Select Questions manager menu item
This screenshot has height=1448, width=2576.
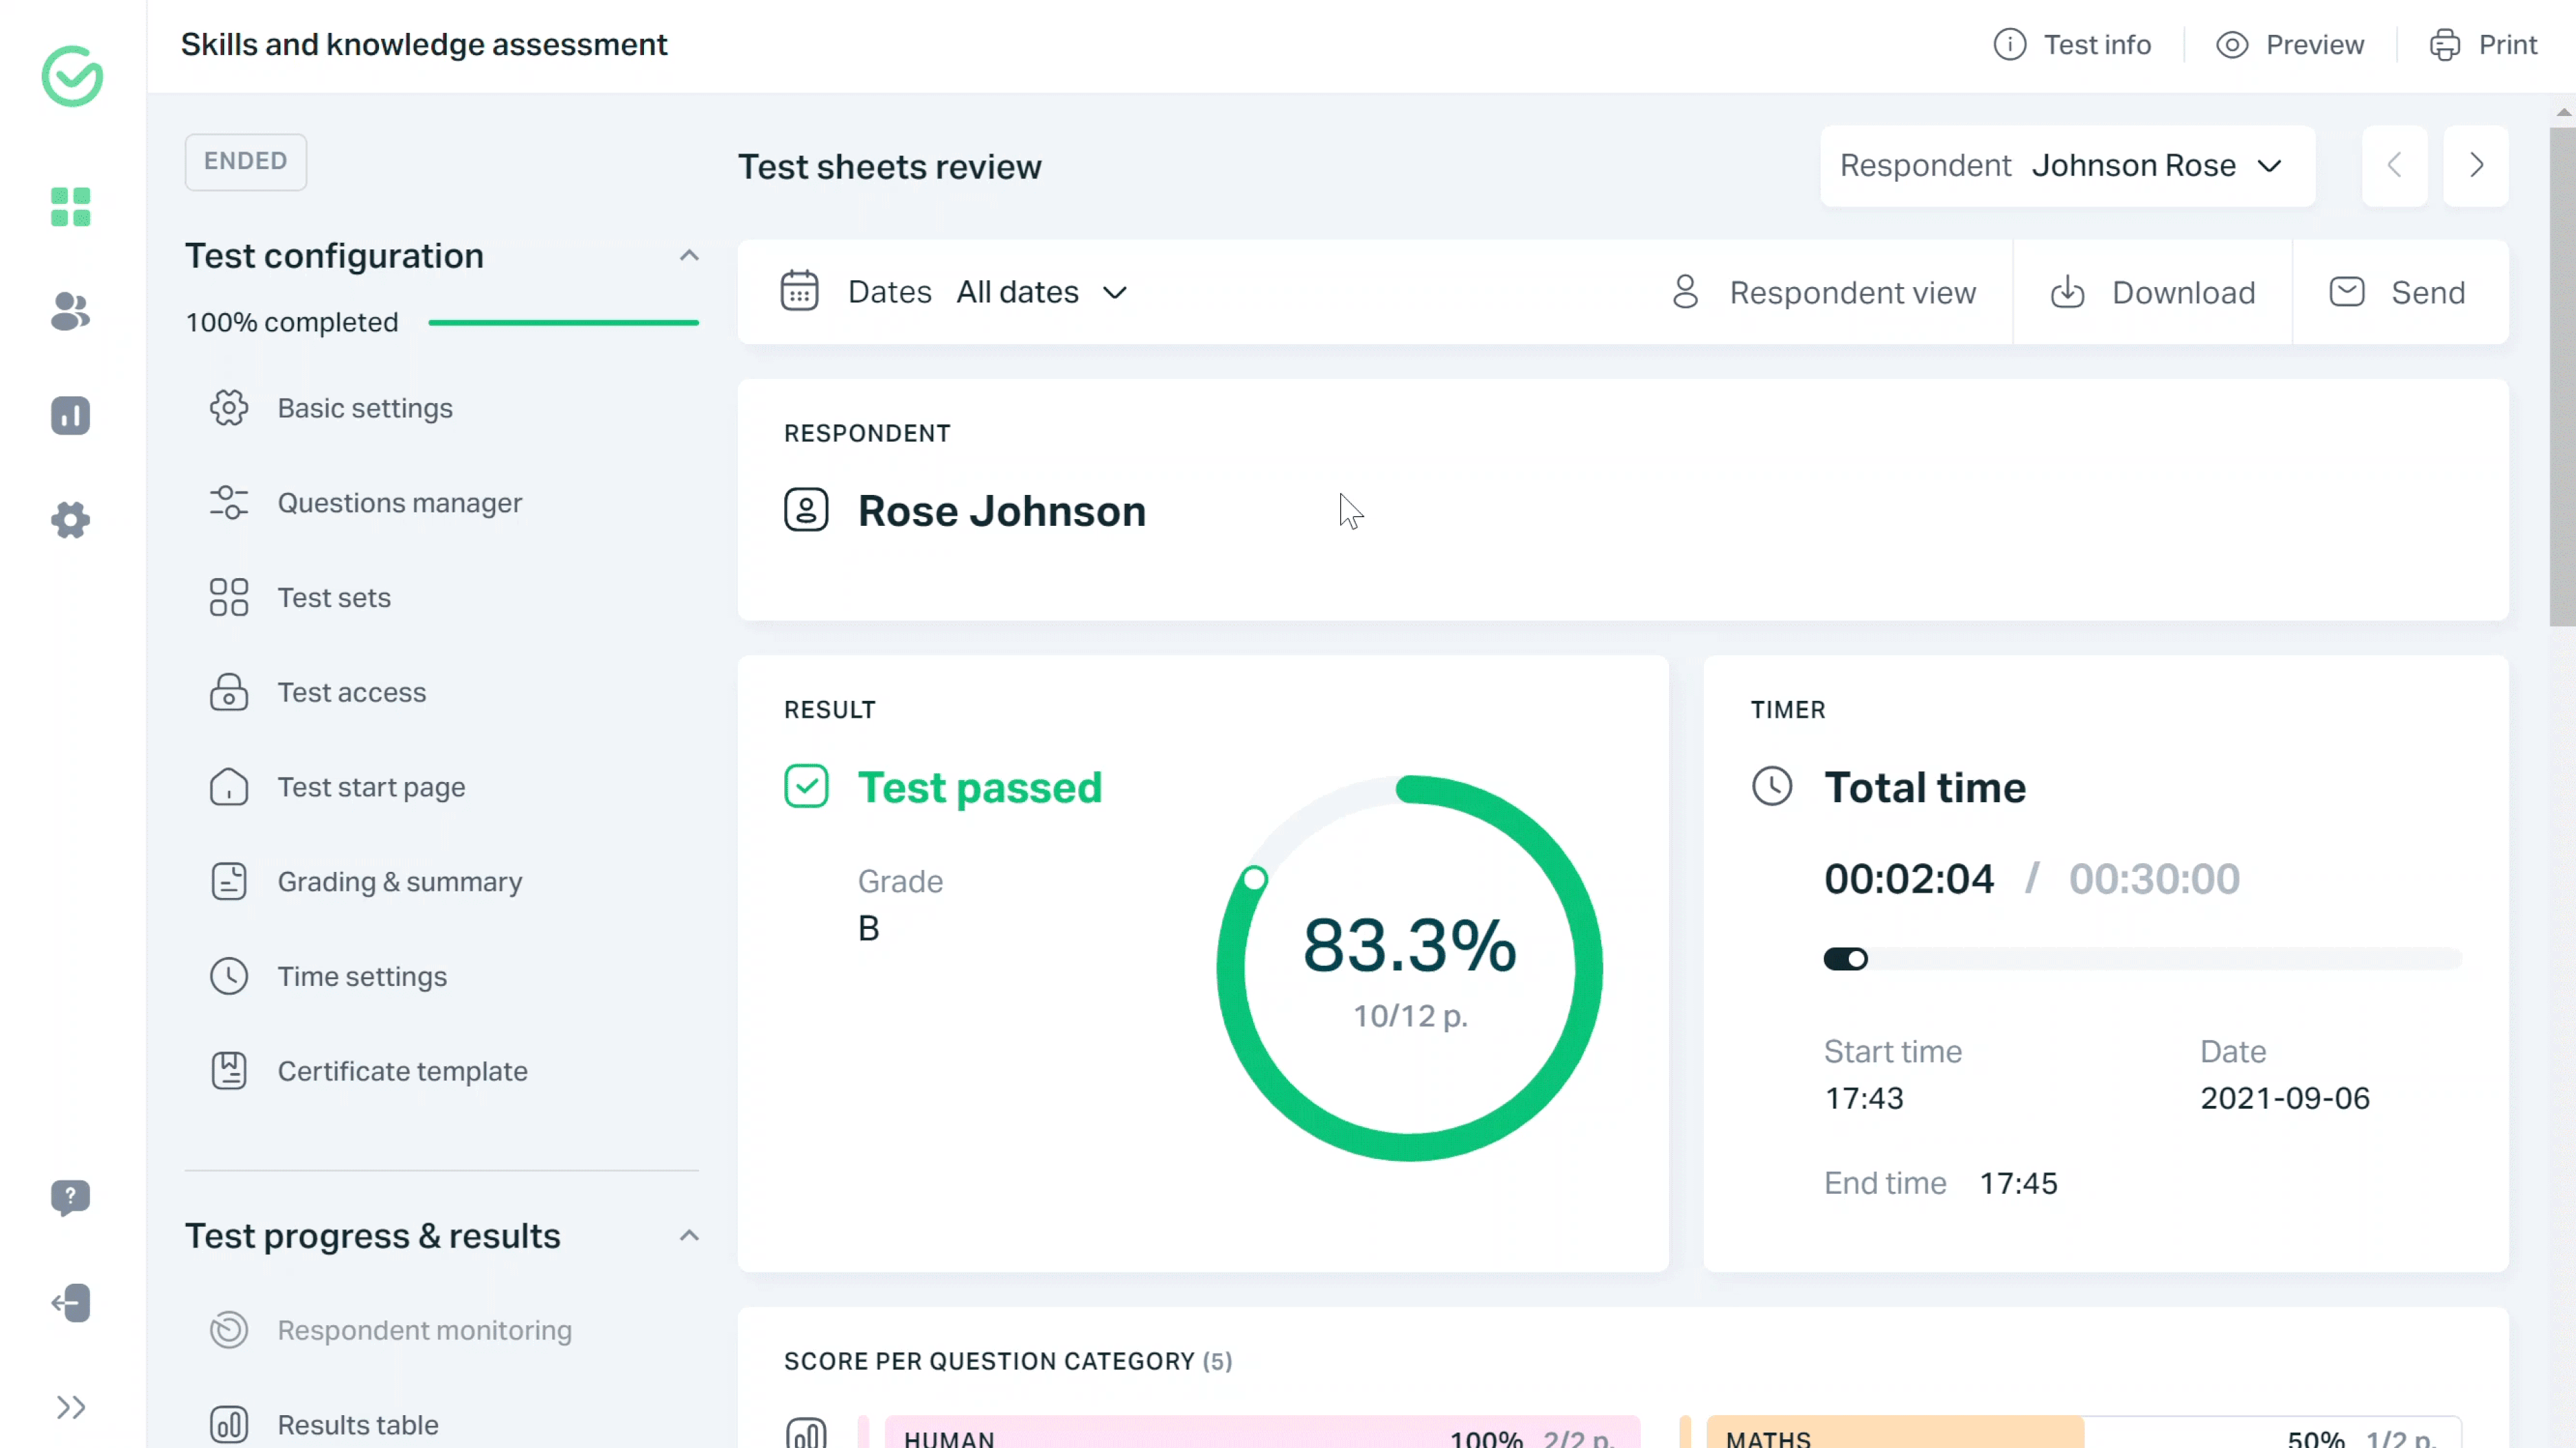click(400, 502)
